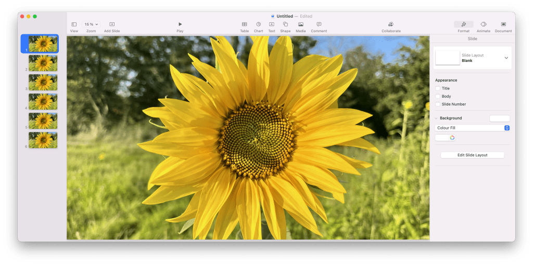Expand the Slide Layout chevron

click(x=506, y=58)
